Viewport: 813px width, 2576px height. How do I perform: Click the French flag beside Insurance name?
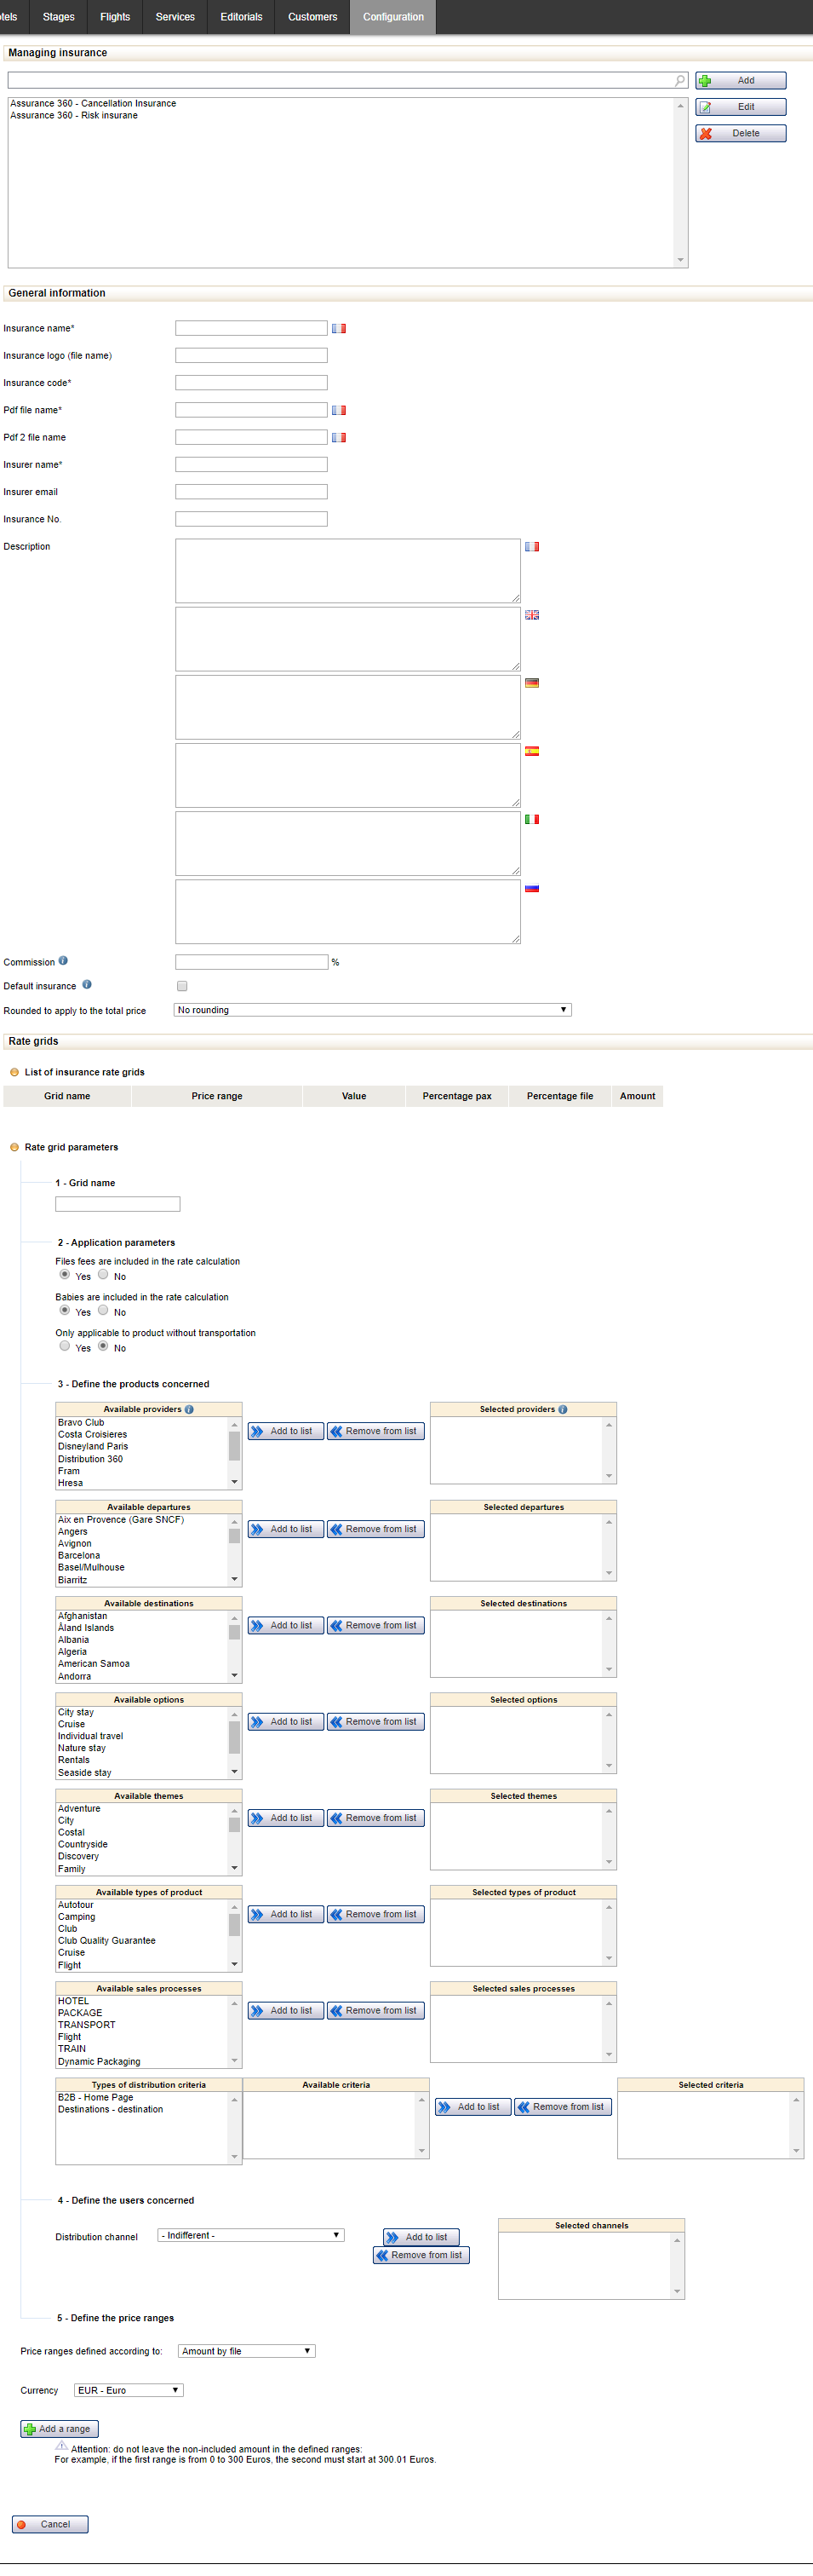pos(339,328)
